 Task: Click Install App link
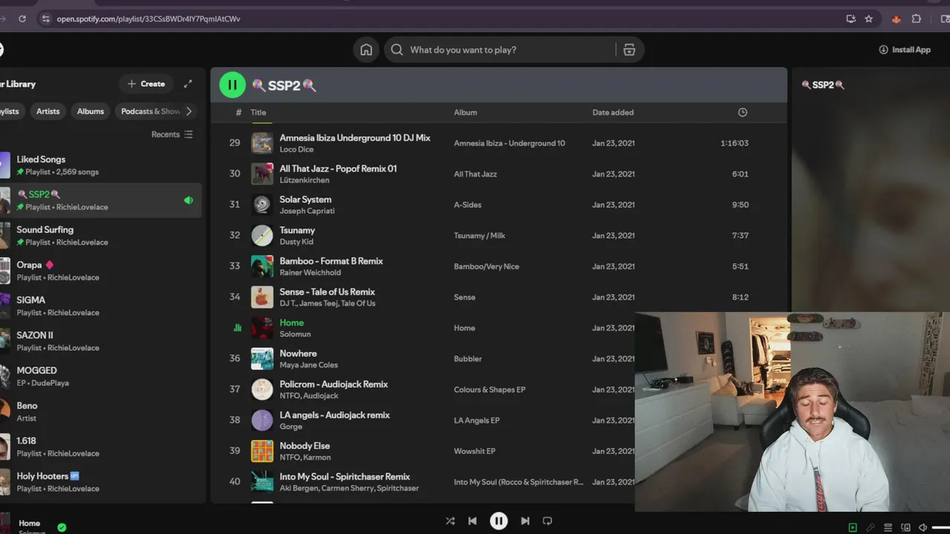click(905, 50)
